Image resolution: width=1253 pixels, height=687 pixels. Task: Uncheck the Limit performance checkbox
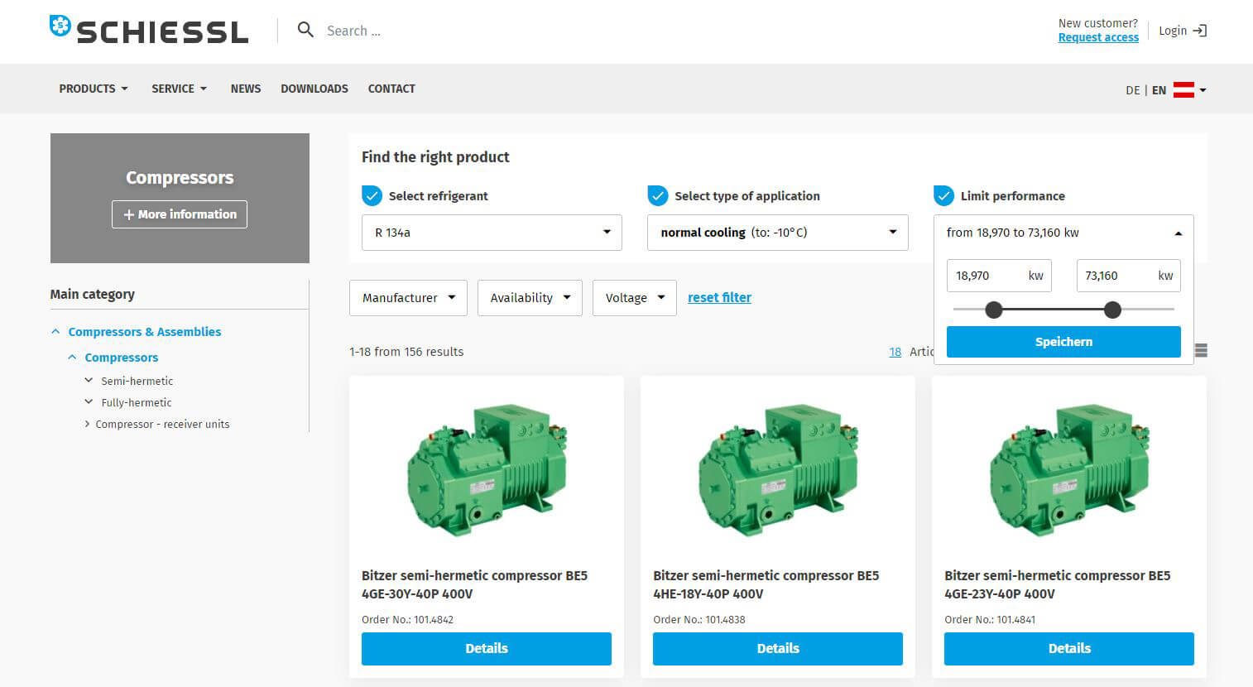click(x=943, y=196)
